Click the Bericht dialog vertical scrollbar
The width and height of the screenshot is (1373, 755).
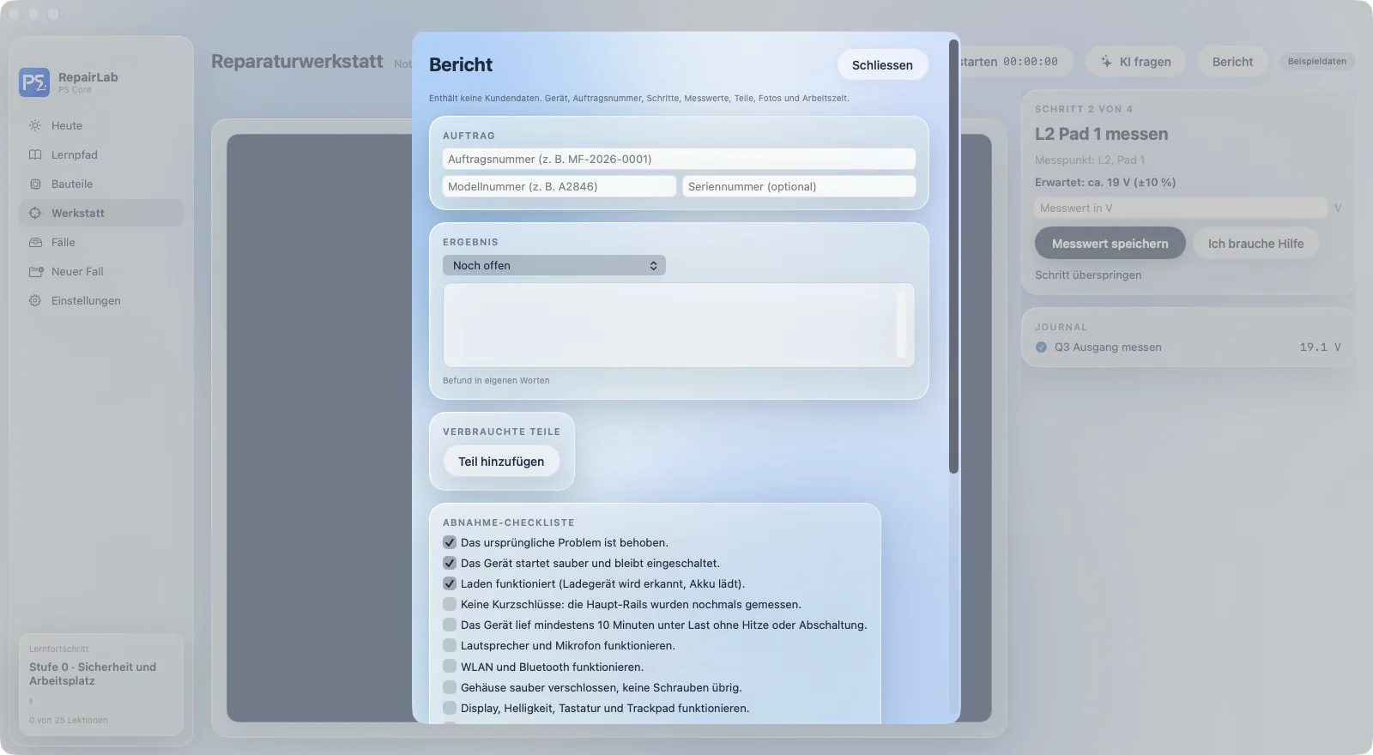click(953, 256)
